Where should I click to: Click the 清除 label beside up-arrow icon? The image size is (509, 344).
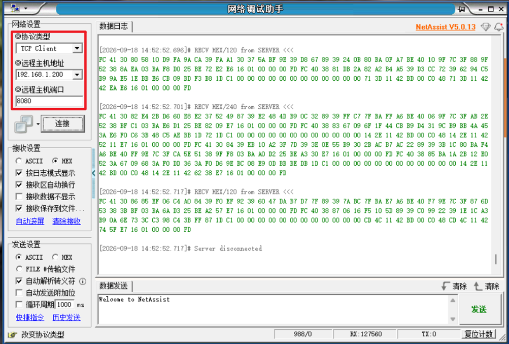(492, 287)
